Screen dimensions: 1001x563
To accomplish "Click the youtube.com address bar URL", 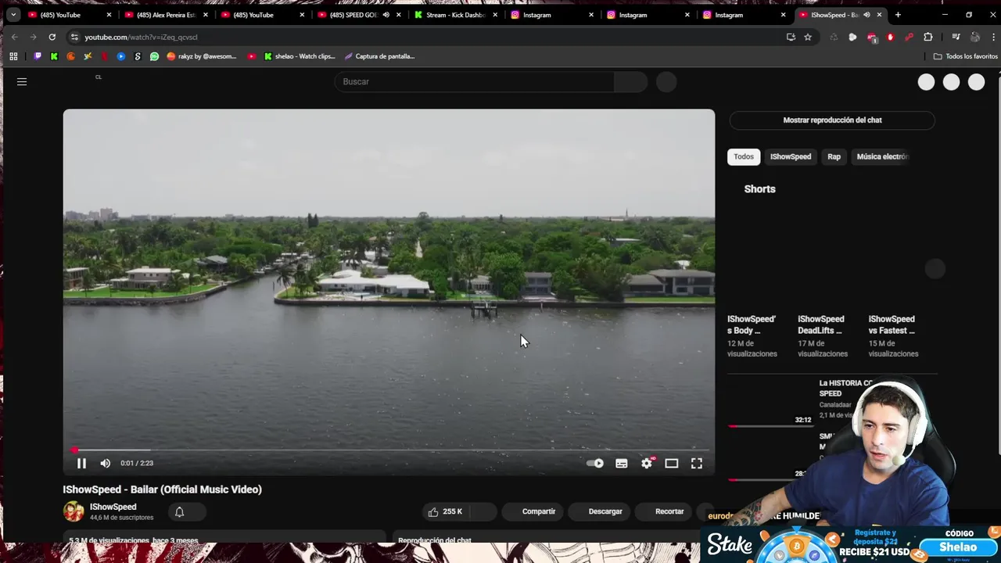I will pos(141,37).
